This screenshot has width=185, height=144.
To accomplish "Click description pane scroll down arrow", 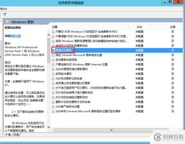I will 49,127.
